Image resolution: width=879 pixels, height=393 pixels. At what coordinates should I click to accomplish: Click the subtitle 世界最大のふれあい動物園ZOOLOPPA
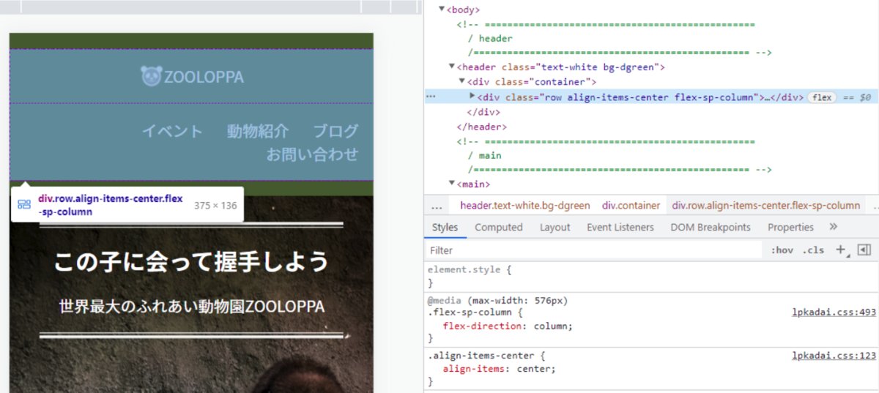click(x=191, y=307)
